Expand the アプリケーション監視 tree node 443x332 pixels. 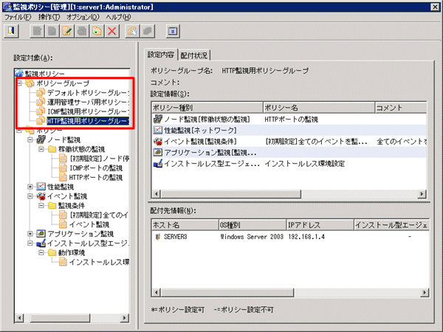coord(30,234)
